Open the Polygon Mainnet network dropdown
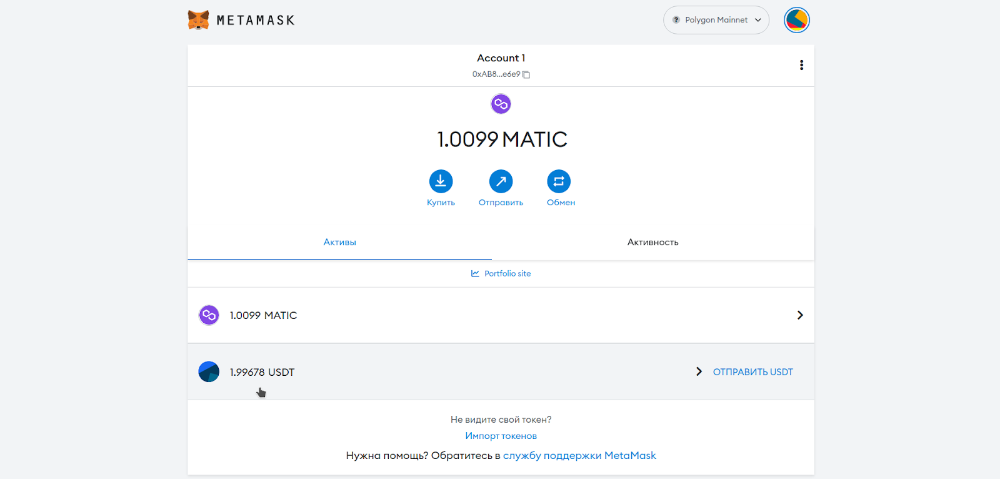Image resolution: width=1000 pixels, height=479 pixels. 716,20
